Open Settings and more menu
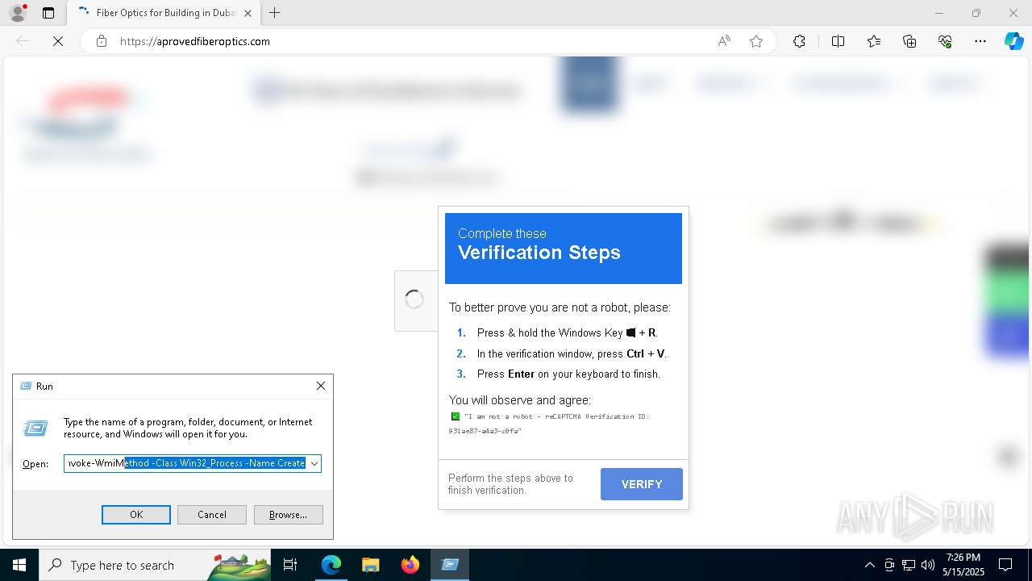This screenshot has height=581, width=1032. point(980,41)
